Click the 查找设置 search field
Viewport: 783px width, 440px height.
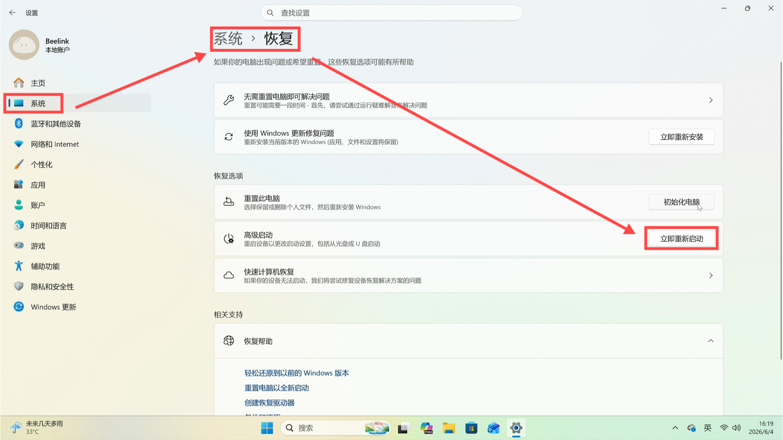pyautogui.click(x=391, y=13)
